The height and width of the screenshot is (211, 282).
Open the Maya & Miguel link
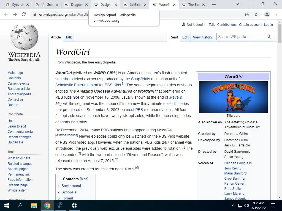click(176, 97)
